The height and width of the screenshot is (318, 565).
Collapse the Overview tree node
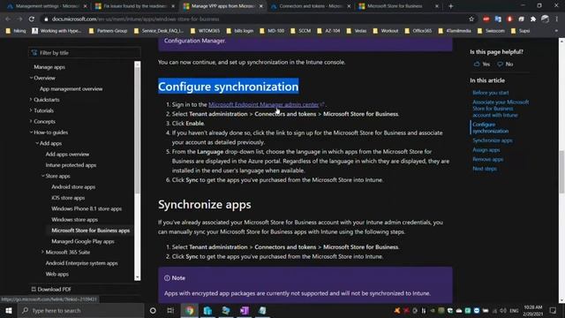tap(31, 78)
